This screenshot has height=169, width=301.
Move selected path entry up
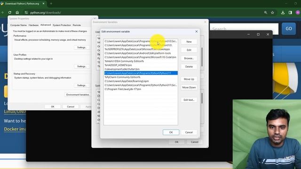tap(189, 79)
